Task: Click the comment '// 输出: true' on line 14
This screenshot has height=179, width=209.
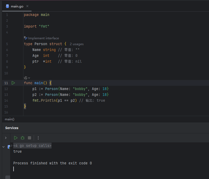Action: tap(92, 101)
